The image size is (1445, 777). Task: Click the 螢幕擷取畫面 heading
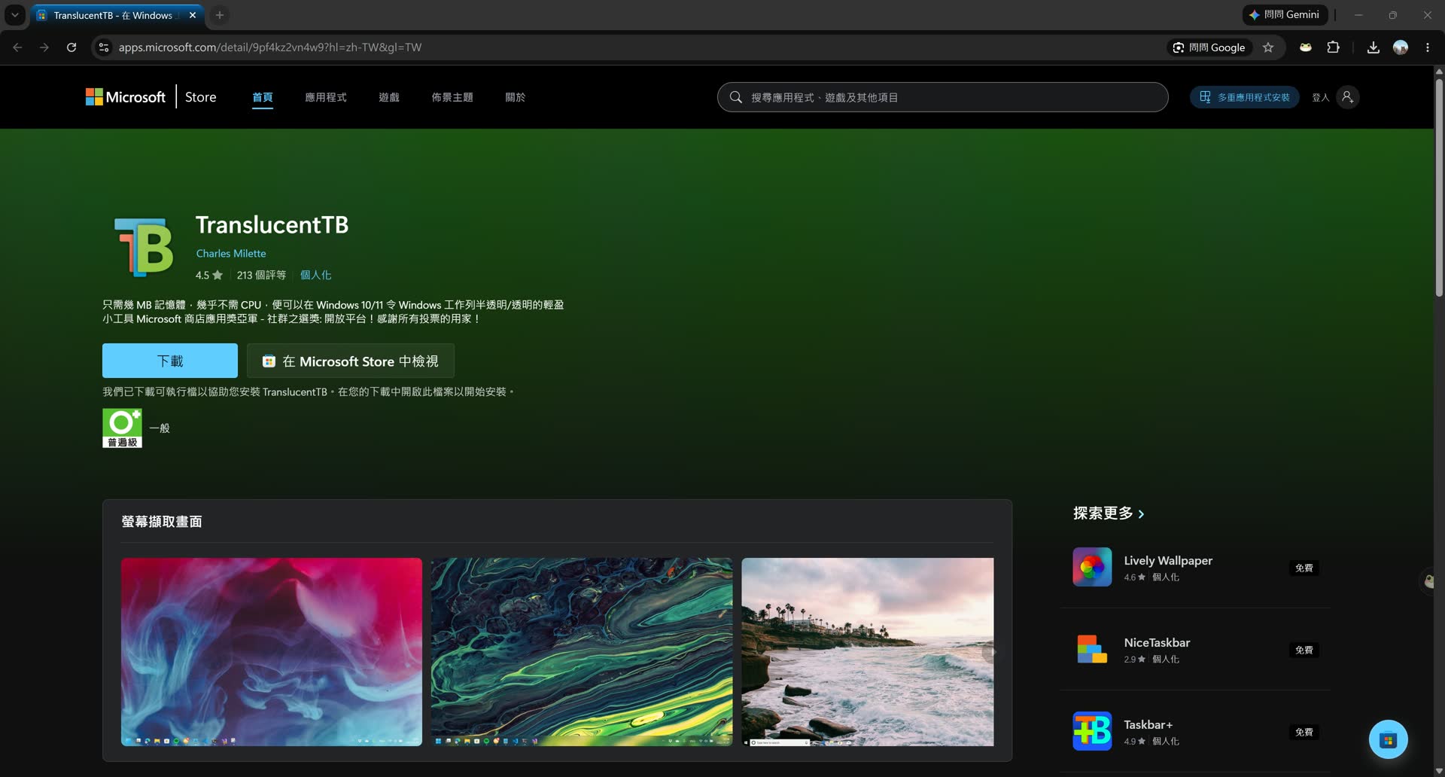point(162,522)
